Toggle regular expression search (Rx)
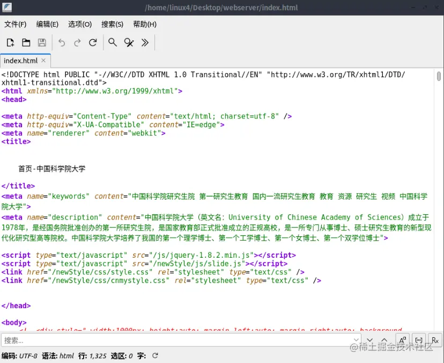This screenshot has height=363, width=444. (435, 340)
